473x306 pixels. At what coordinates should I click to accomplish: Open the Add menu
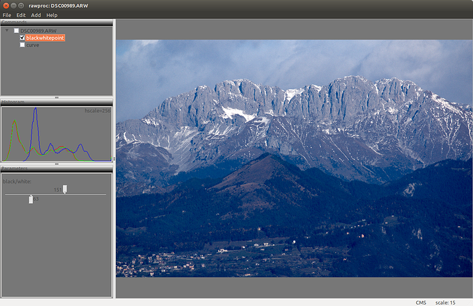[36, 15]
